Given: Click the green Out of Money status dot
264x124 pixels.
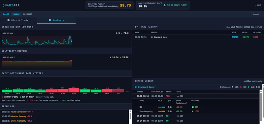Looking at the screenshot, I should 164,5.
